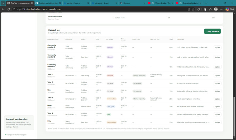Switch to the firstten-hackathon-demo GitHub tab

pos(48,3)
